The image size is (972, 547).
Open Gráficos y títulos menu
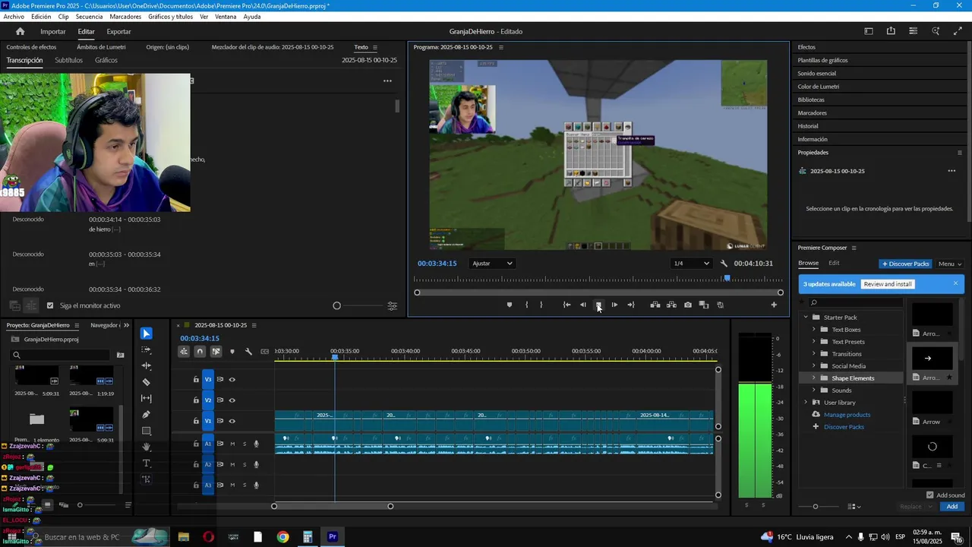coord(170,16)
